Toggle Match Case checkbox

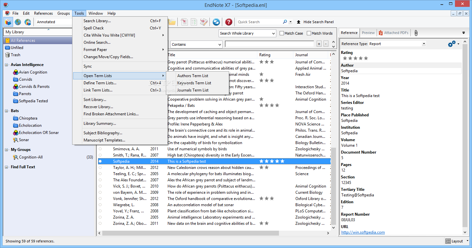(282, 33)
